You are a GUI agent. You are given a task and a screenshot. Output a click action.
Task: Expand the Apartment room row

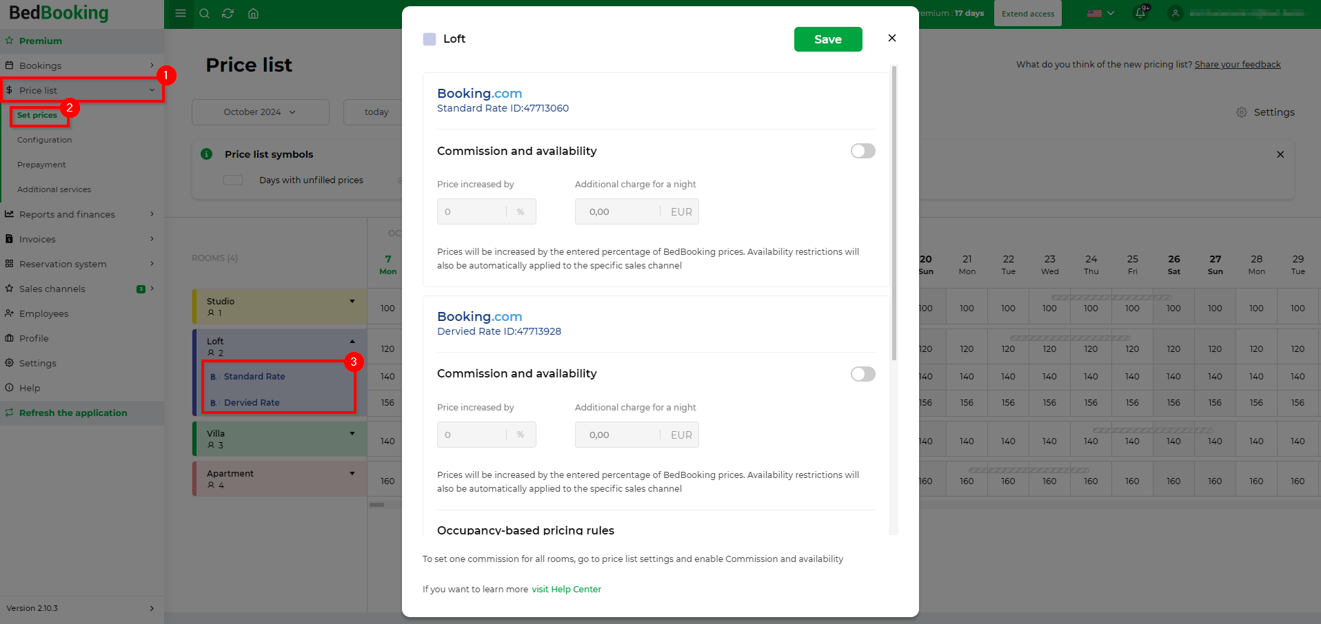click(352, 473)
